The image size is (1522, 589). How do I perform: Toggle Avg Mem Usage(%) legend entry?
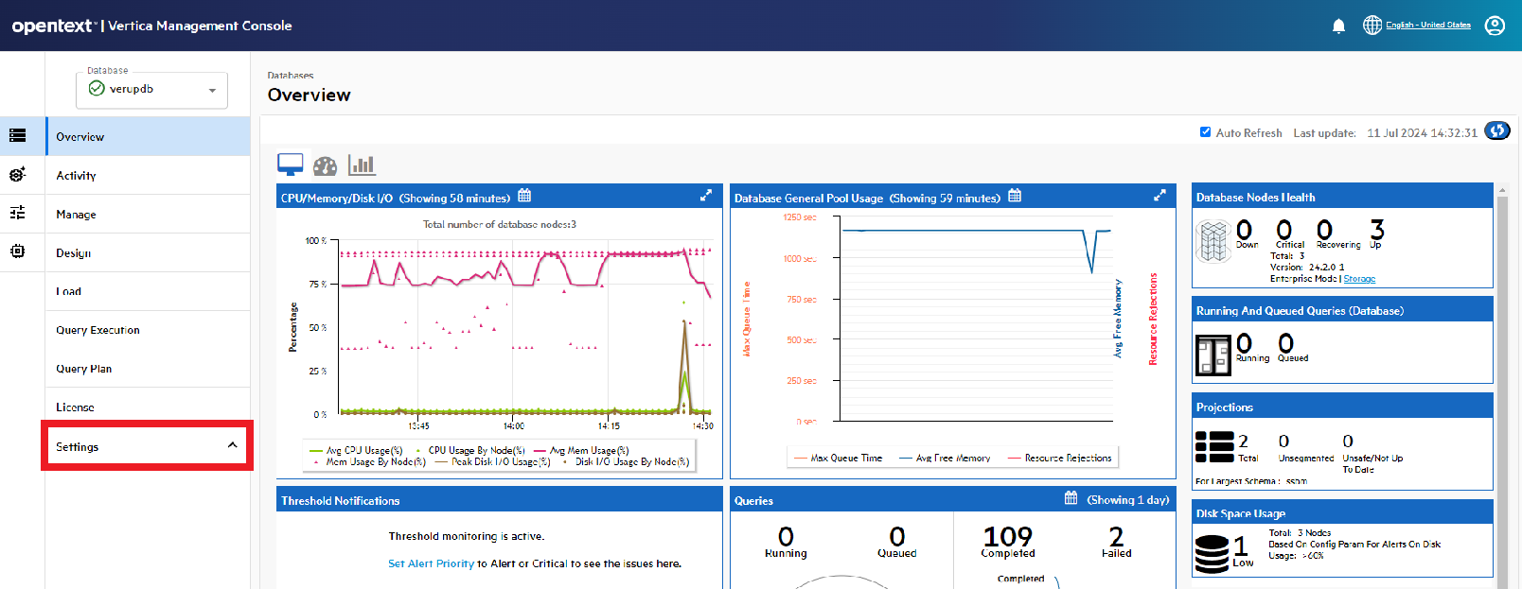(x=581, y=451)
